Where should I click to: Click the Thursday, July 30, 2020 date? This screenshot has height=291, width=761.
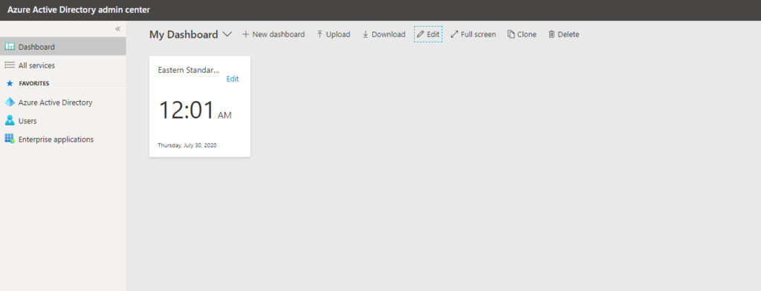[187, 145]
